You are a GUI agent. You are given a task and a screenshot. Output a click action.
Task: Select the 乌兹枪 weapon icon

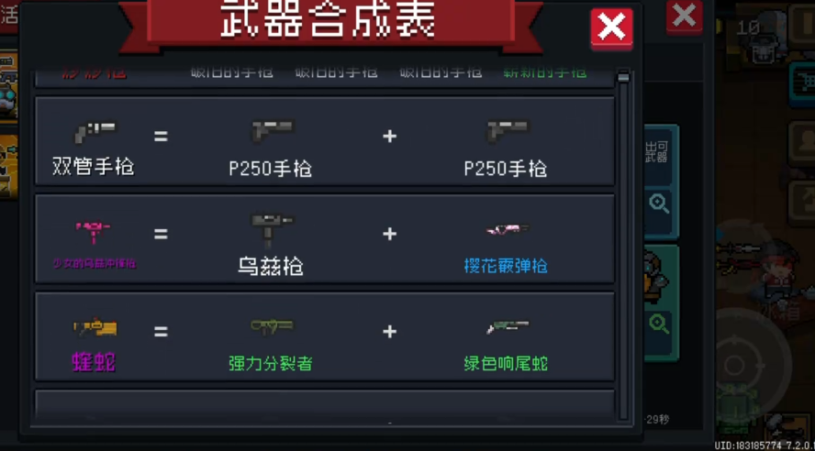point(272,230)
